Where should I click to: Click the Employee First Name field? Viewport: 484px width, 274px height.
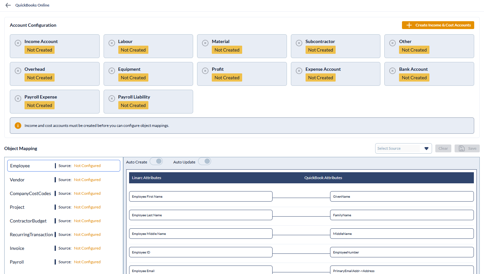[x=201, y=196]
